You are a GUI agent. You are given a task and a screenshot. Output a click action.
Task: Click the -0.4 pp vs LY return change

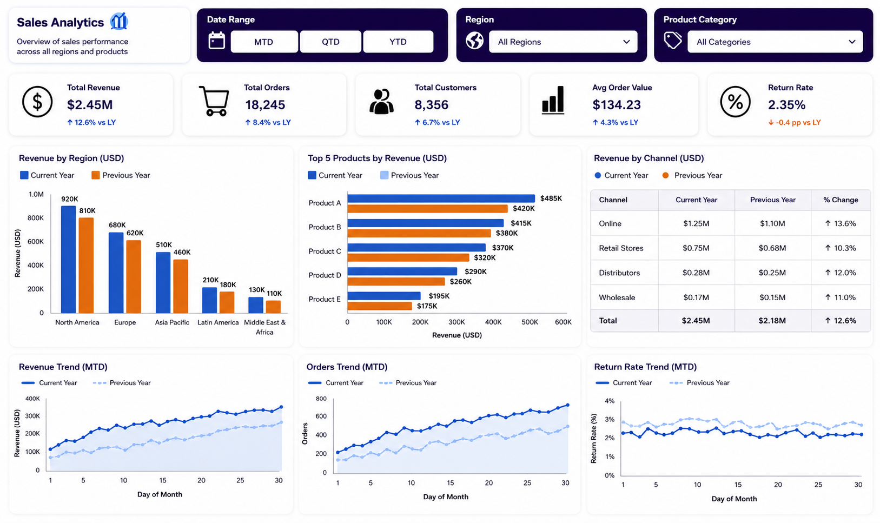tap(795, 122)
